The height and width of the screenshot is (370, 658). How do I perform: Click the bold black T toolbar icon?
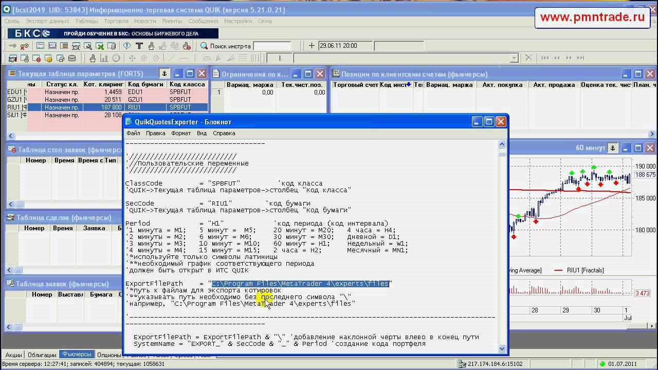pos(138,46)
